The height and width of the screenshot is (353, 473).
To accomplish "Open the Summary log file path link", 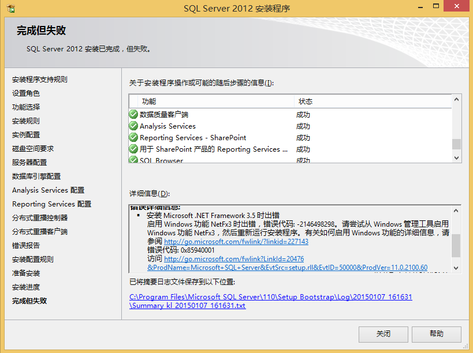I will pos(271,301).
